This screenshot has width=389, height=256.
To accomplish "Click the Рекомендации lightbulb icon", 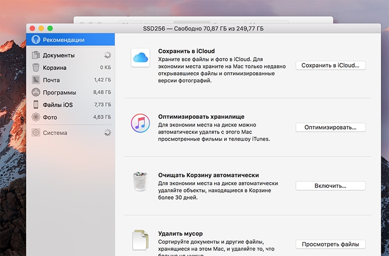I will click(36, 40).
